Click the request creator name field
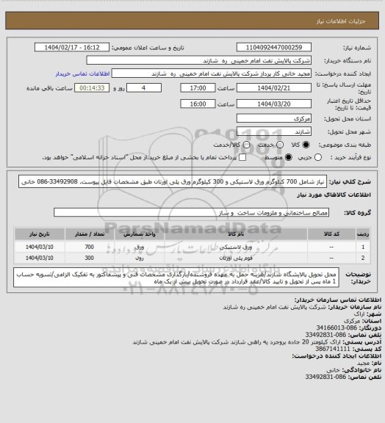 pos(212,73)
